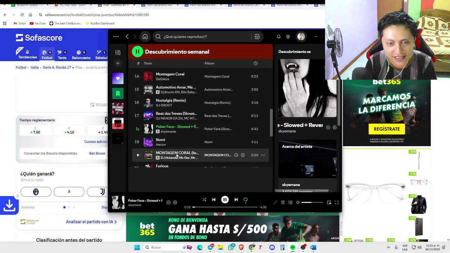Image resolution: width=450 pixels, height=253 pixels.
Task: Sort by the Título column header
Action: pos(148,63)
